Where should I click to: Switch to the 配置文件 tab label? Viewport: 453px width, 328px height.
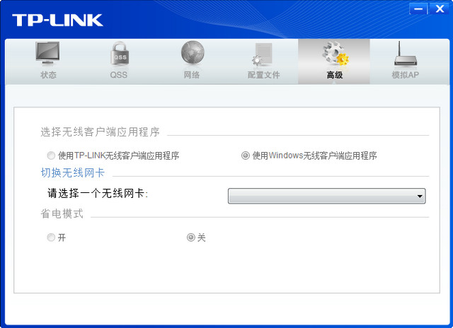263,75
